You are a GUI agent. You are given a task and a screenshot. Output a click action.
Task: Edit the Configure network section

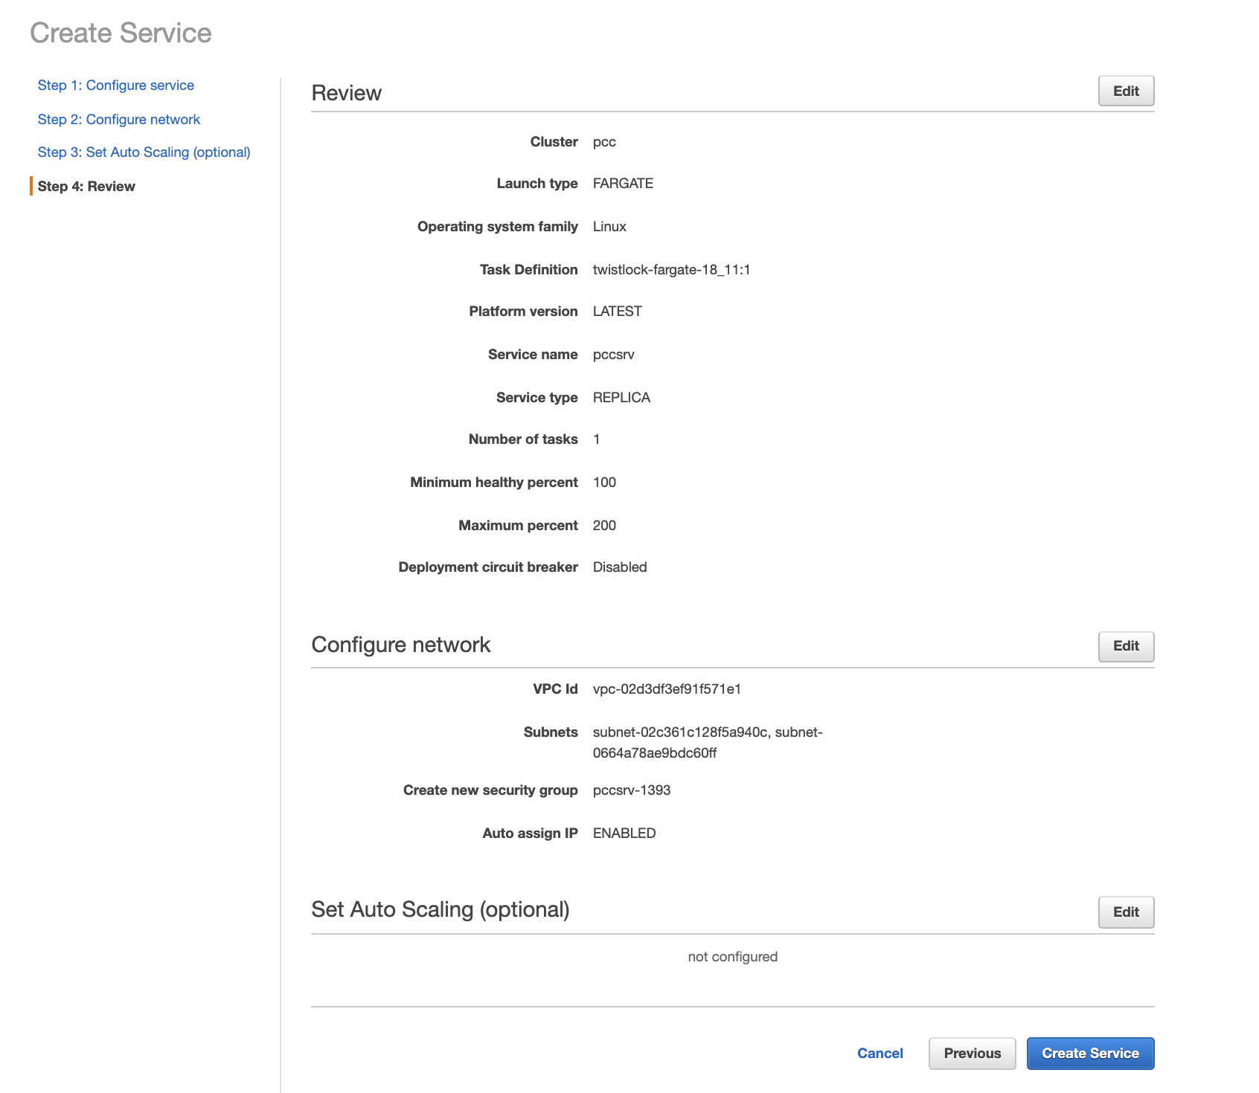pyautogui.click(x=1125, y=646)
